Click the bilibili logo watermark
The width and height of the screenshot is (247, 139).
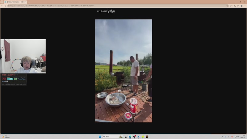pos(111,11)
